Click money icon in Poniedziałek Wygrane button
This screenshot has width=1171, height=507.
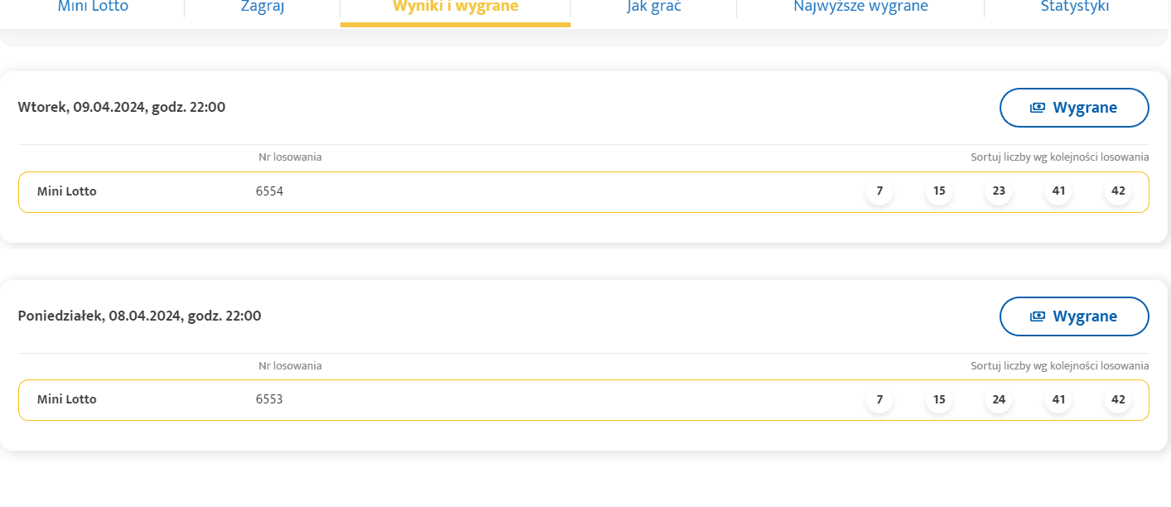[1037, 316]
